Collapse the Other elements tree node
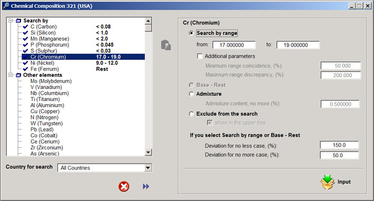 click(11, 75)
